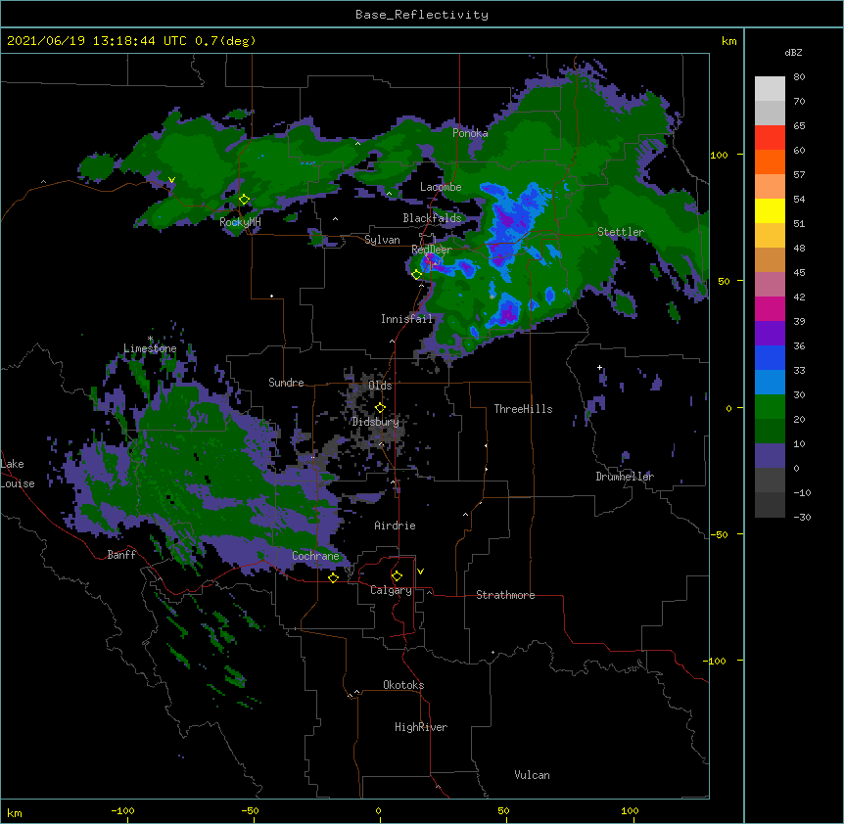
Task: Click the 2021/06/19 13:18:44 UTC timestamp
Action: [97, 41]
